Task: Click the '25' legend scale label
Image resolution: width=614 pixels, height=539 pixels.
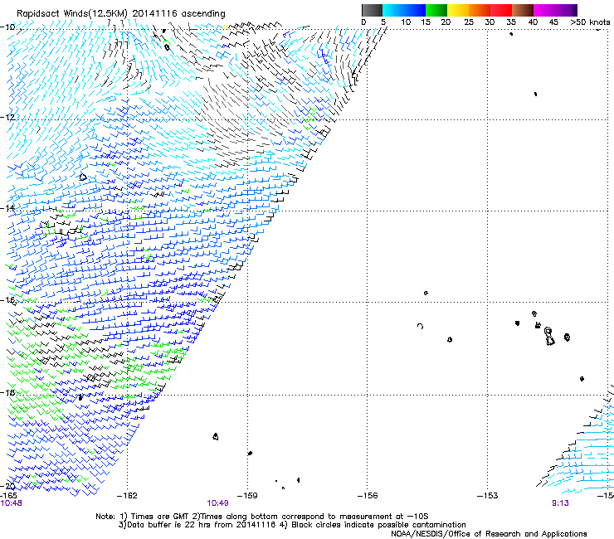Action: (469, 22)
